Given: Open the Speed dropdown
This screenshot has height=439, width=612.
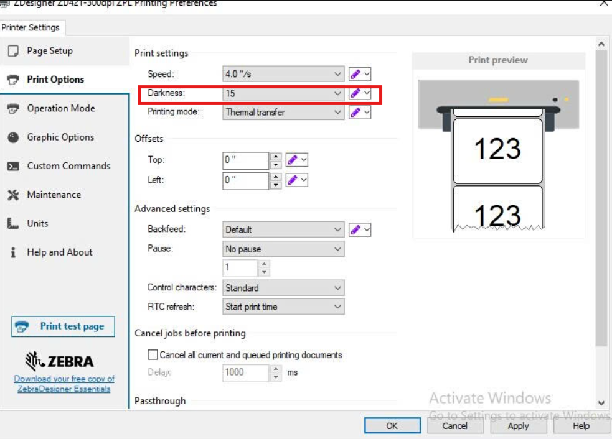Looking at the screenshot, I should (283, 74).
